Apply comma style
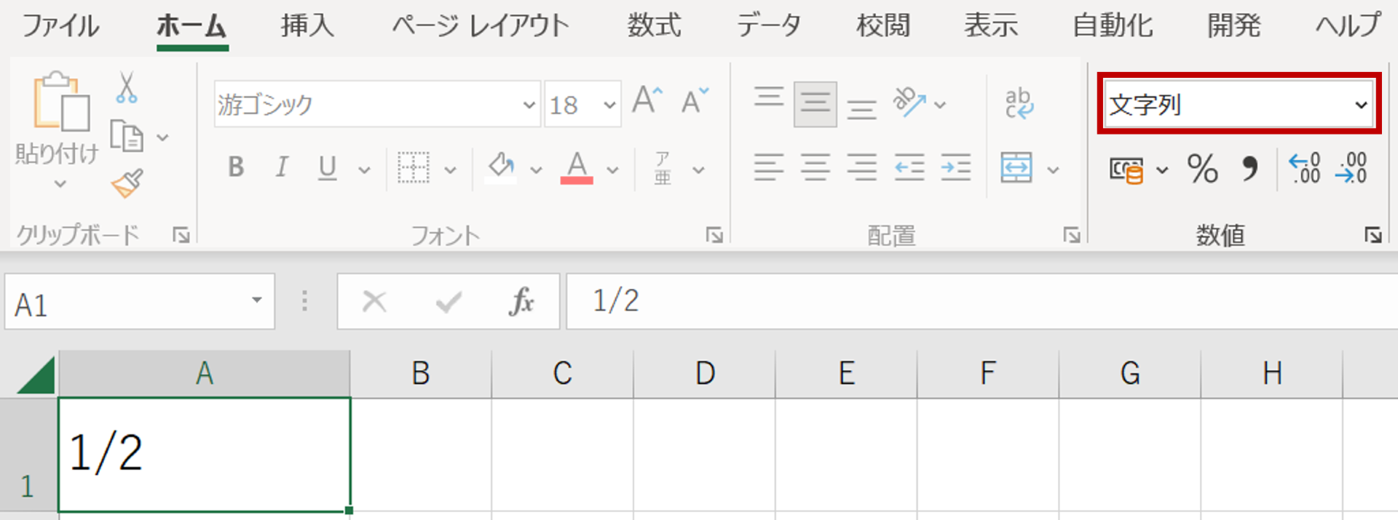This screenshot has width=1398, height=520. pos(1249,169)
